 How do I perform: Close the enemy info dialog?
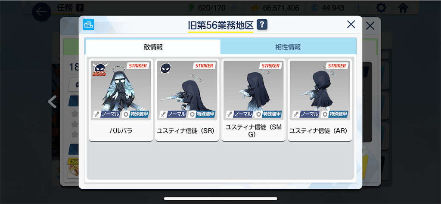(x=351, y=25)
